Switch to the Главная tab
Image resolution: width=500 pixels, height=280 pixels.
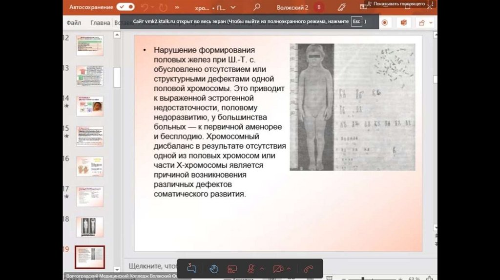click(100, 22)
